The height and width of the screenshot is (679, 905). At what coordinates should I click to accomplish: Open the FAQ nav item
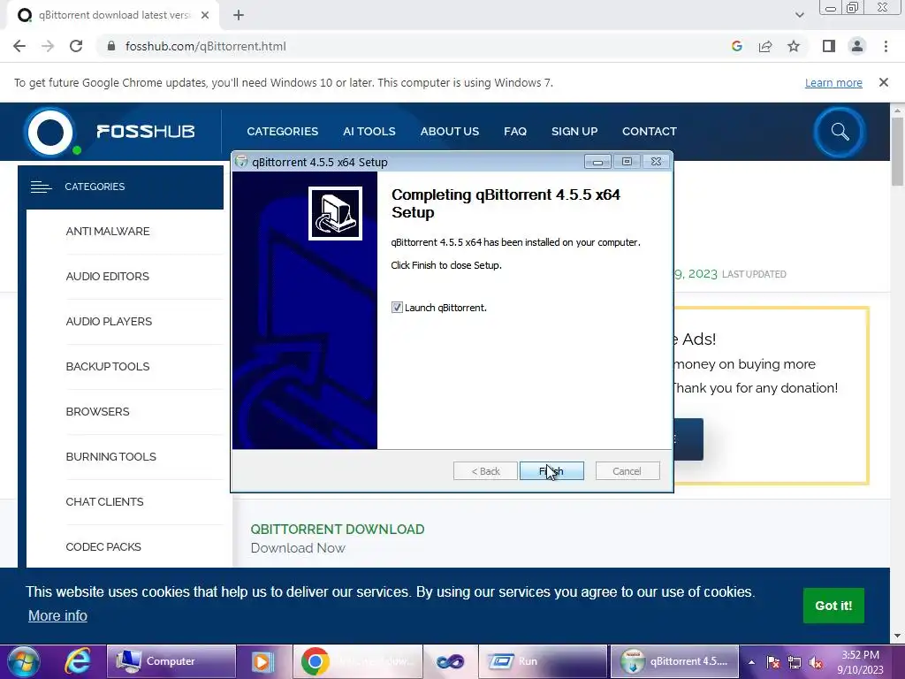coord(515,131)
